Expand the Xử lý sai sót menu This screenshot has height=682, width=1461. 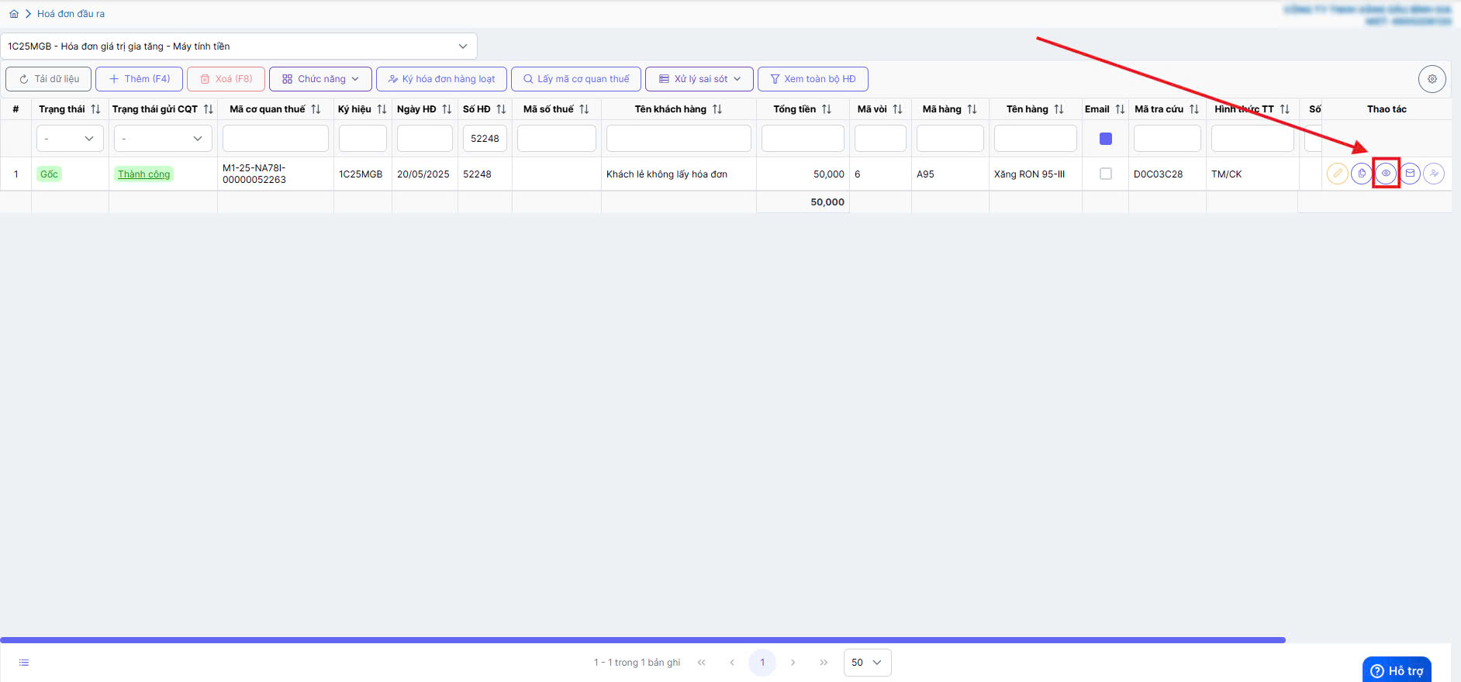pyautogui.click(x=699, y=79)
